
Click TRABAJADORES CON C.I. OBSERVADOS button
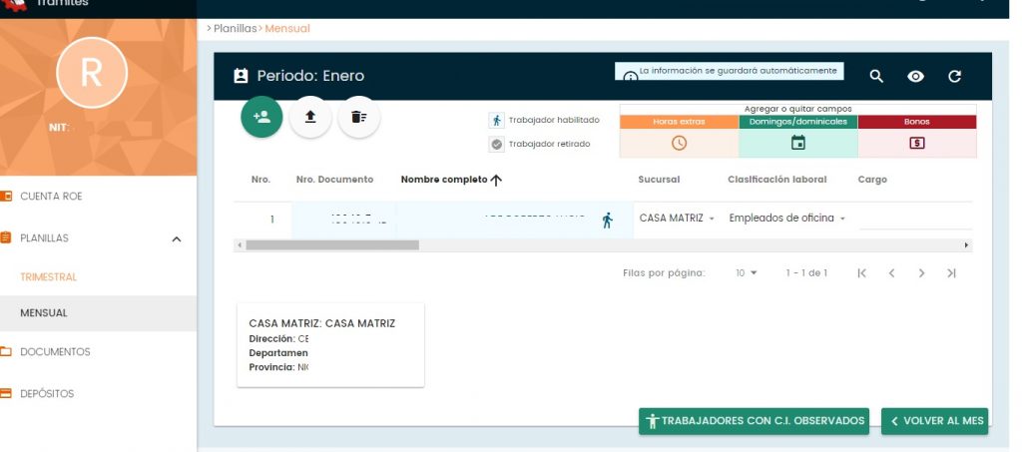(754, 421)
